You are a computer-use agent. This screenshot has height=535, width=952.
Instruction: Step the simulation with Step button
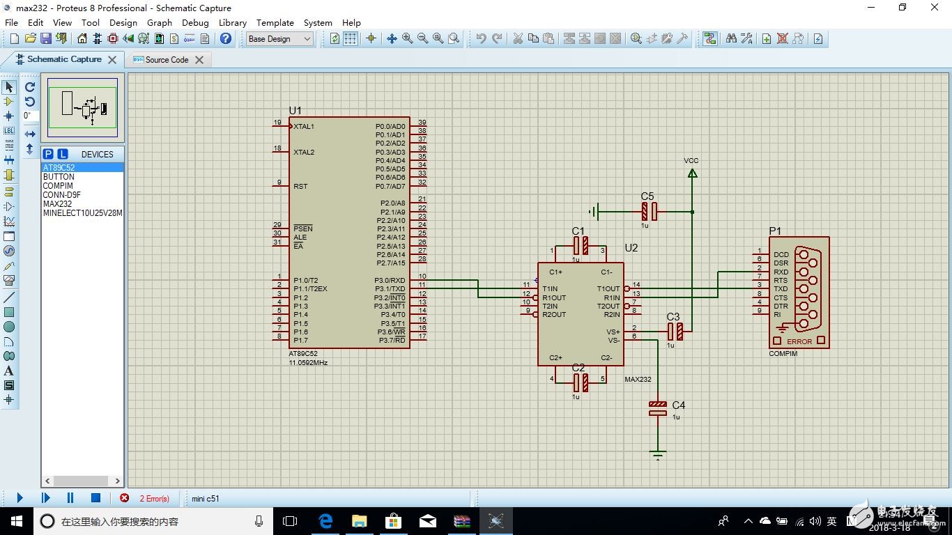click(x=45, y=498)
